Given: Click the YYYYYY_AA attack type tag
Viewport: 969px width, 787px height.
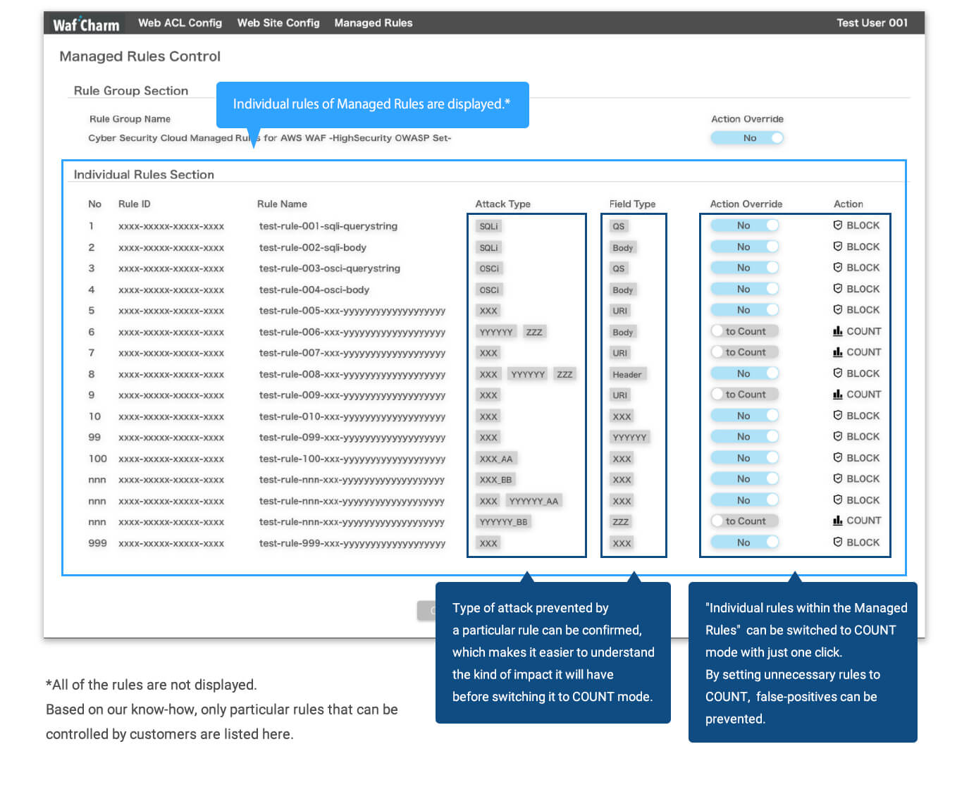Looking at the screenshot, I should pyautogui.click(x=533, y=501).
